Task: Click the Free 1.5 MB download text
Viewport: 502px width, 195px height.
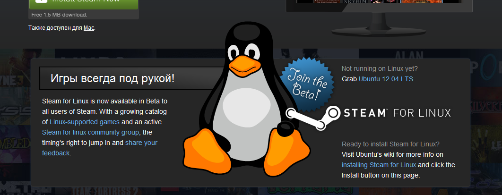Action: point(59,15)
